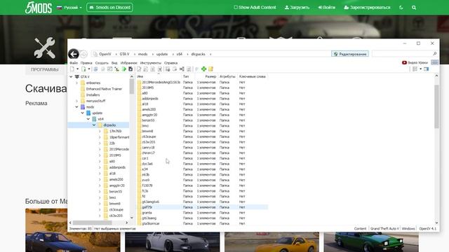
Task: Click the green arrow toolbar icon
Action: (x=124, y=69)
